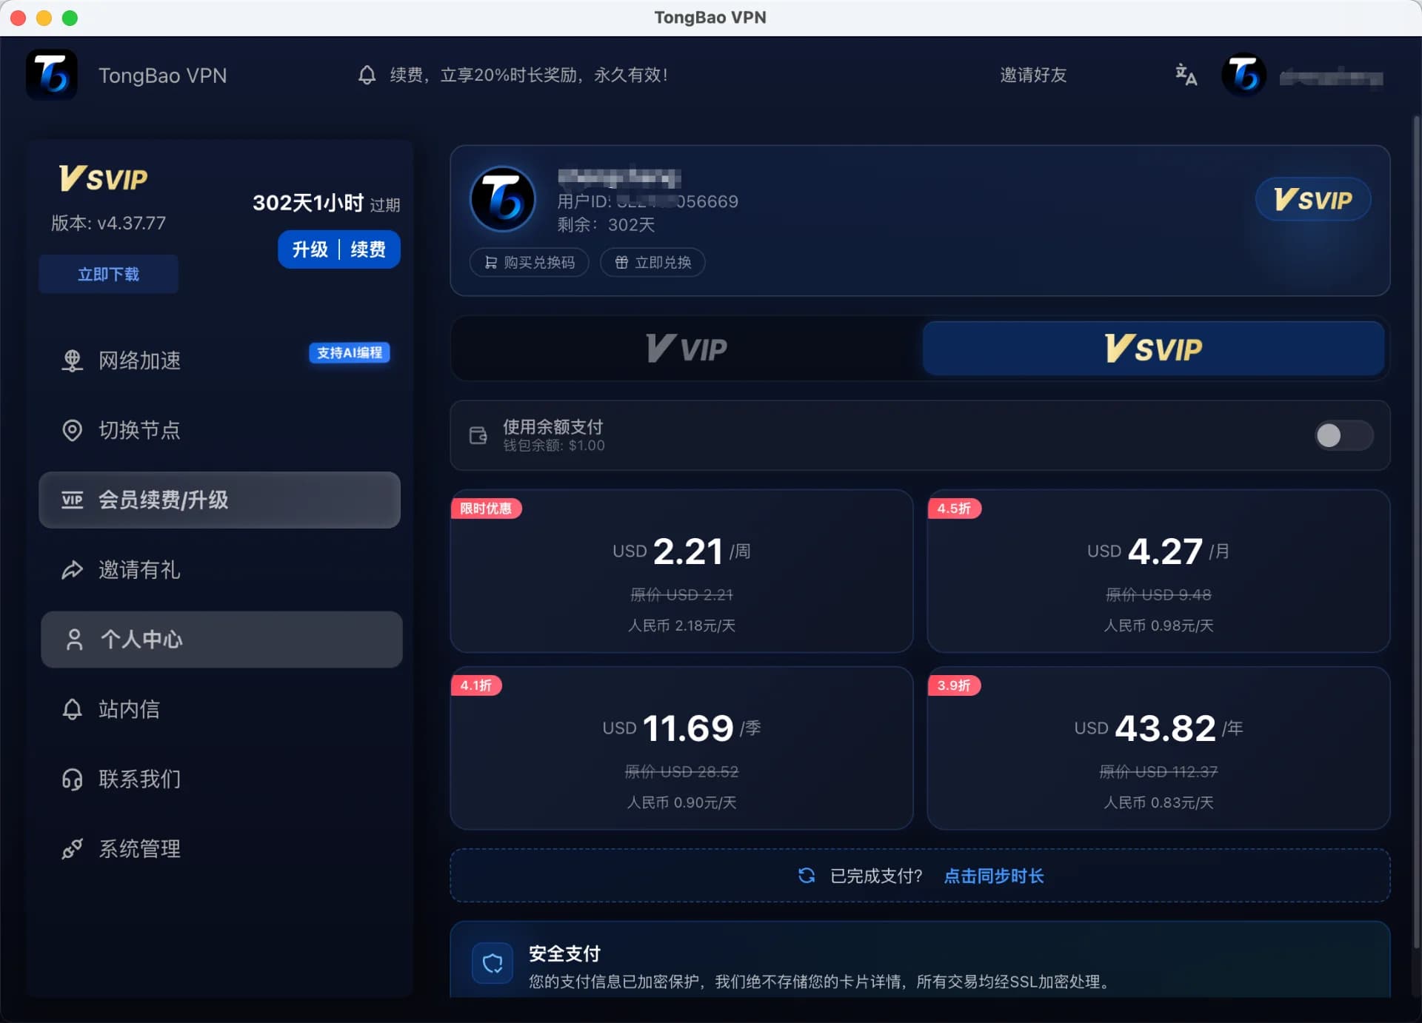Open the language switcher icon
The image size is (1422, 1023).
point(1186,75)
